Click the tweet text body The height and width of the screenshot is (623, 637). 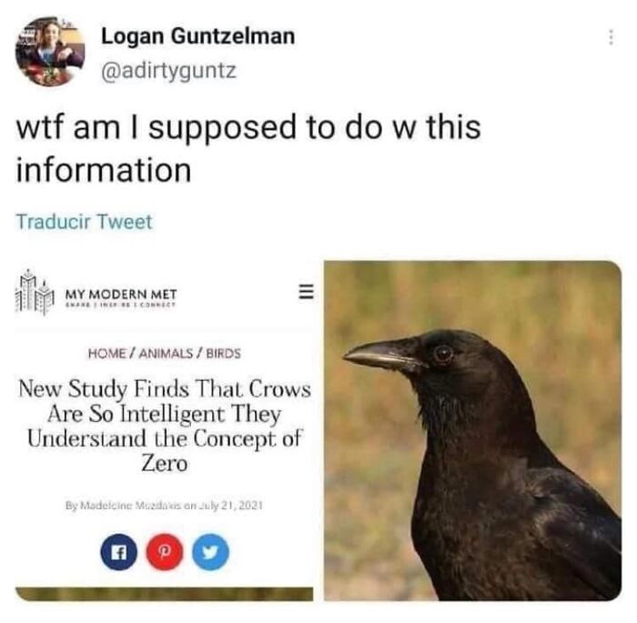248,148
